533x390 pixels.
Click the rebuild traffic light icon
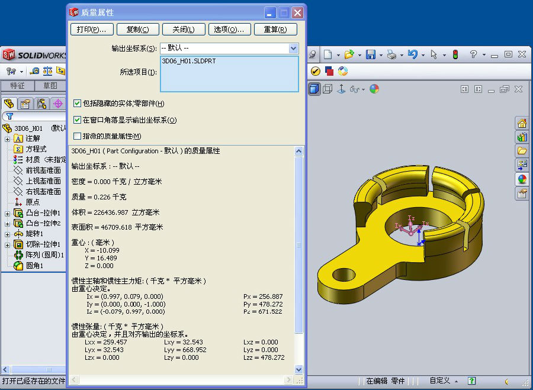click(x=455, y=54)
